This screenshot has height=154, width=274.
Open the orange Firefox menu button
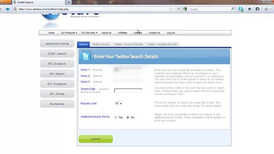coord(5,2)
